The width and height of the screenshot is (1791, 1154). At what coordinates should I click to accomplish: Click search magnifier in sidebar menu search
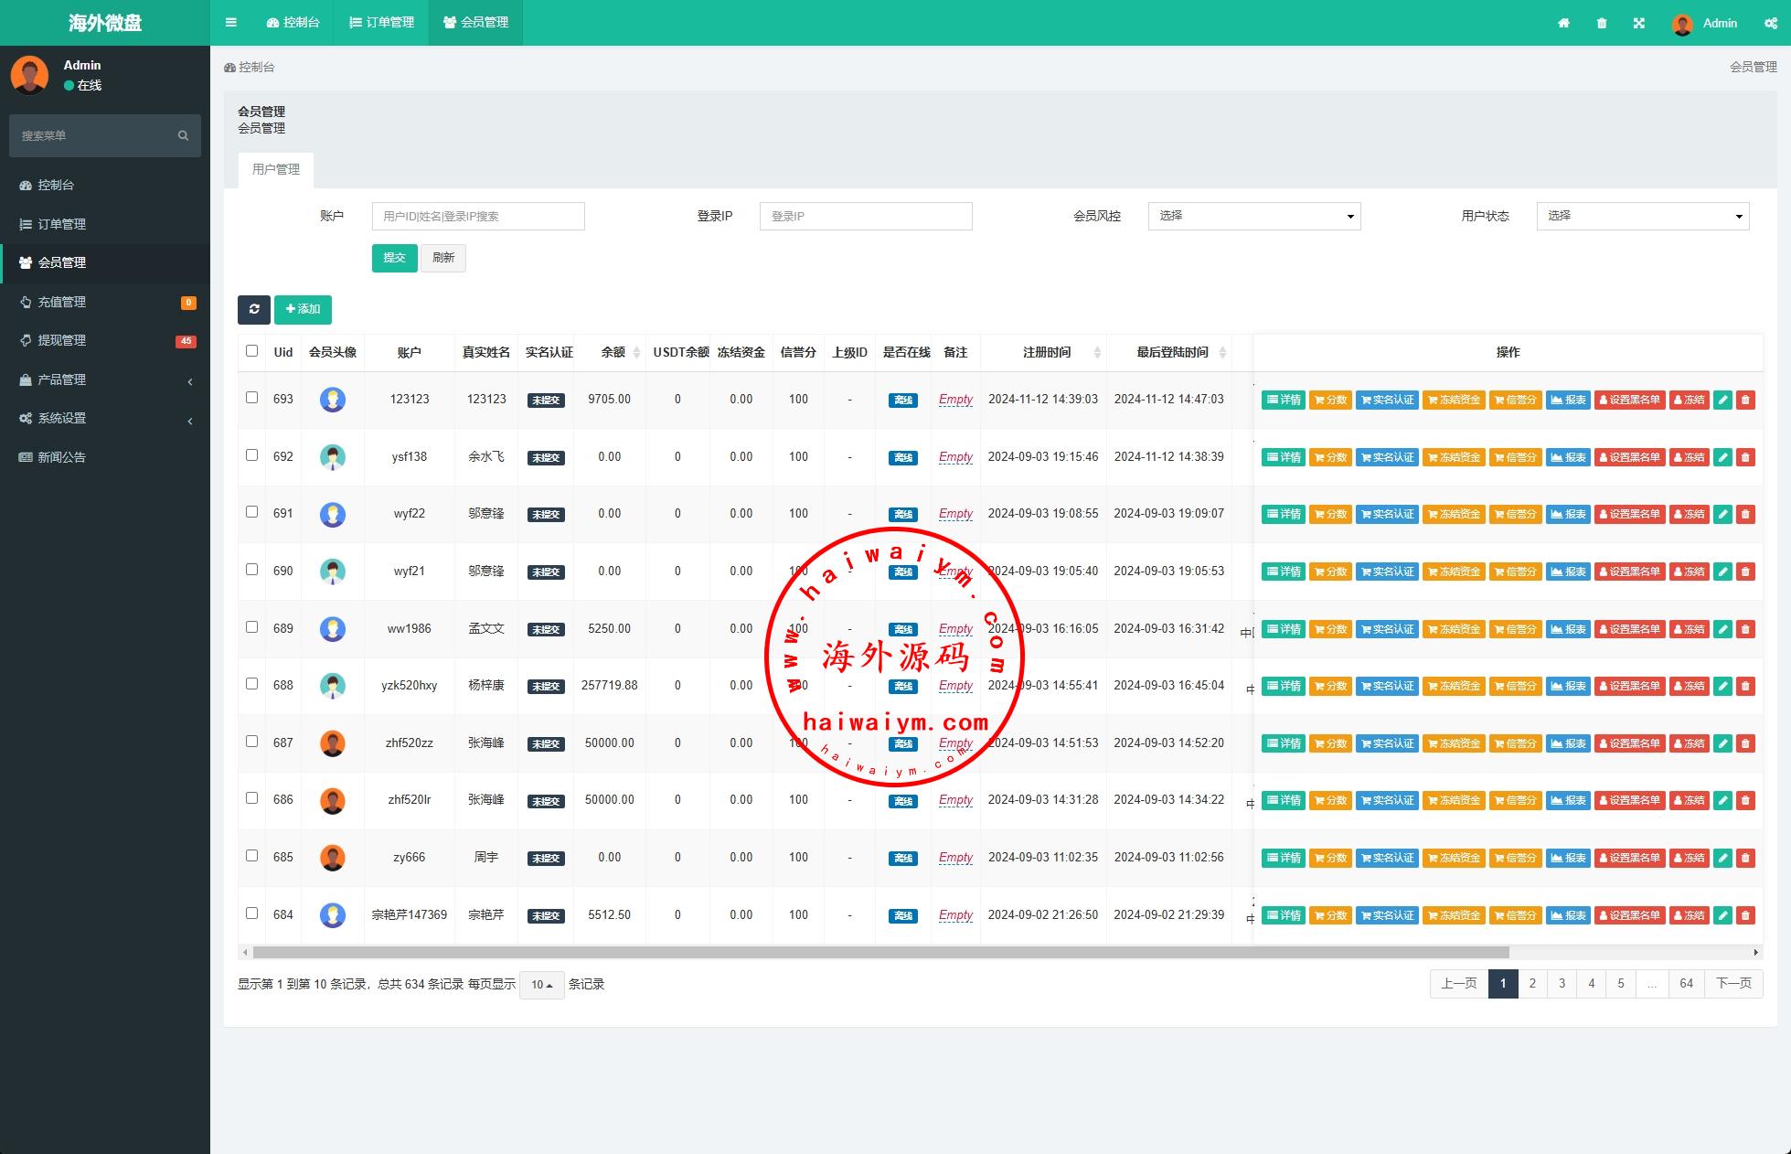(183, 135)
